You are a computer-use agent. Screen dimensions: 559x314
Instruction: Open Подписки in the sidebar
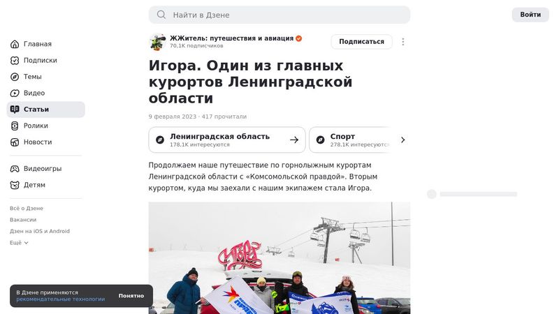[x=45, y=61]
